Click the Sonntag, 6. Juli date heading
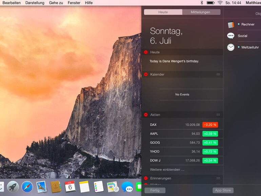This screenshot has width=261, height=196. click(x=166, y=36)
